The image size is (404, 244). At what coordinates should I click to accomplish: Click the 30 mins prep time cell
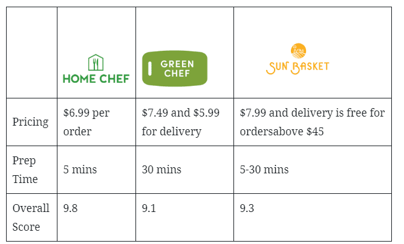pos(184,170)
